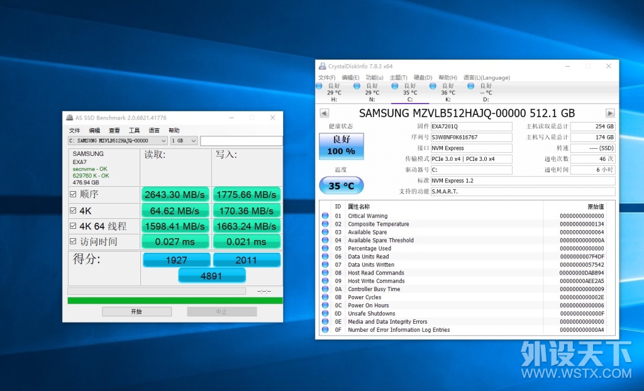Screen dimensions: 644x391
Task: Click the 35 °C temperature indicator
Action: pyautogui.click(x=341, y=185)
